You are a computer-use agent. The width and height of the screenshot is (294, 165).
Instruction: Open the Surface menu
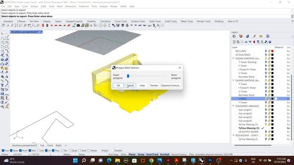click(x=34, y=6)
